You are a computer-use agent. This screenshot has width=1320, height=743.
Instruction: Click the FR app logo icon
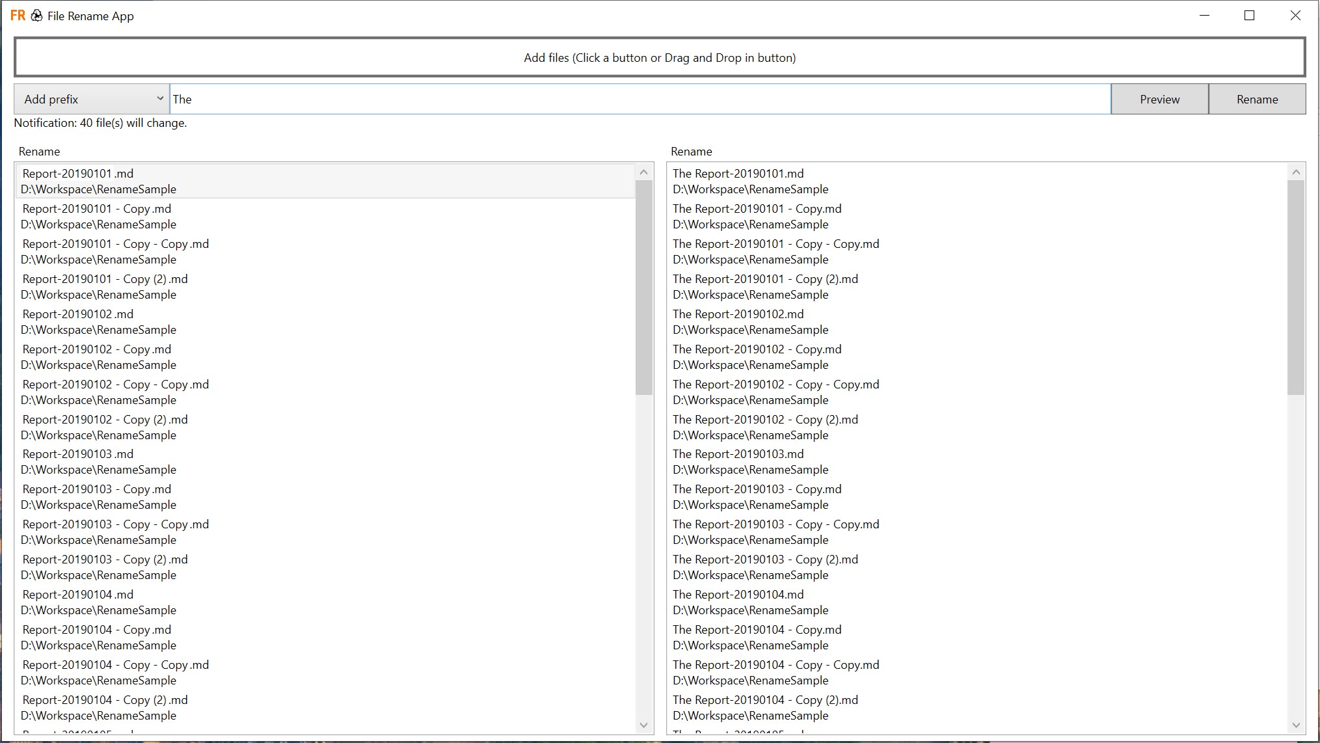pos(18,16)
